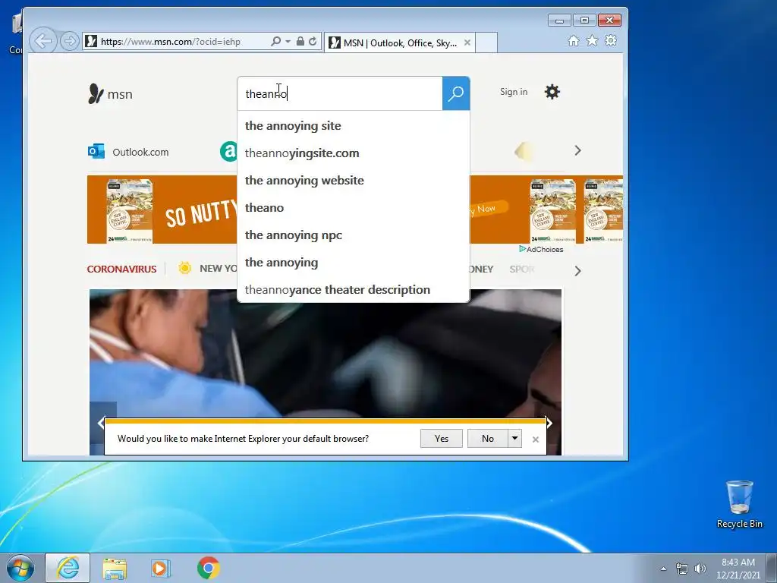Choose the suggestion reading only 'the annoying'
This screenshot has width=777, height=583.
354,262
